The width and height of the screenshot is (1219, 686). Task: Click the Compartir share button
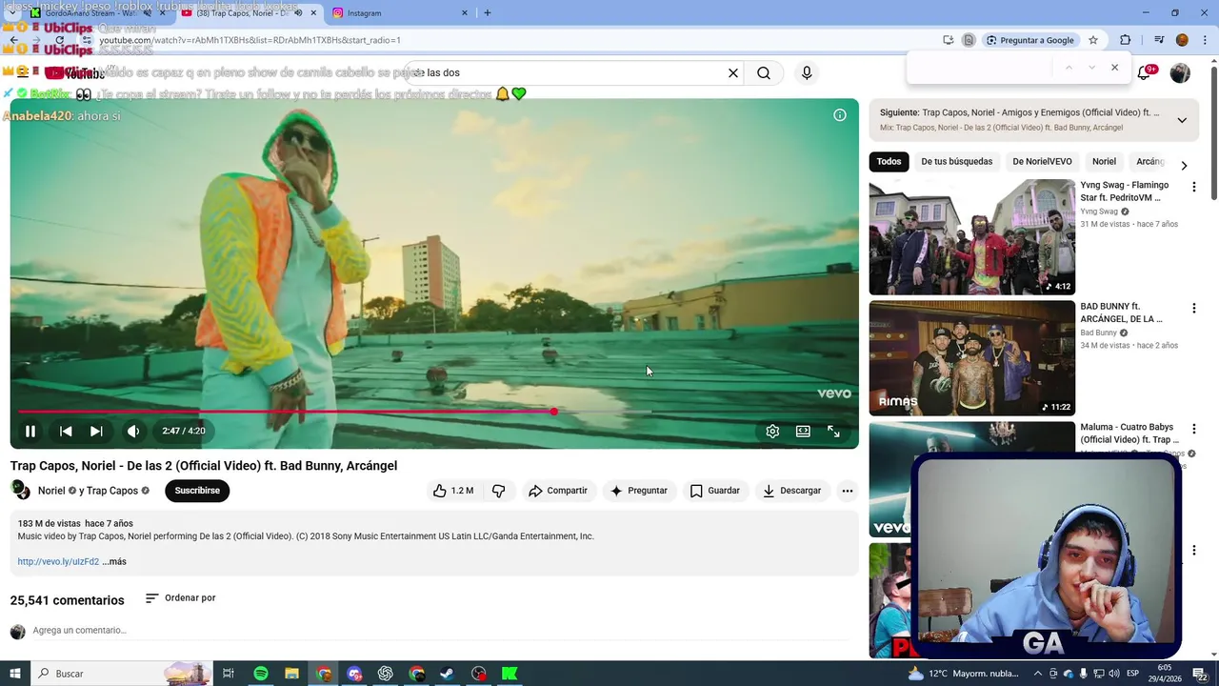(558, 491)
